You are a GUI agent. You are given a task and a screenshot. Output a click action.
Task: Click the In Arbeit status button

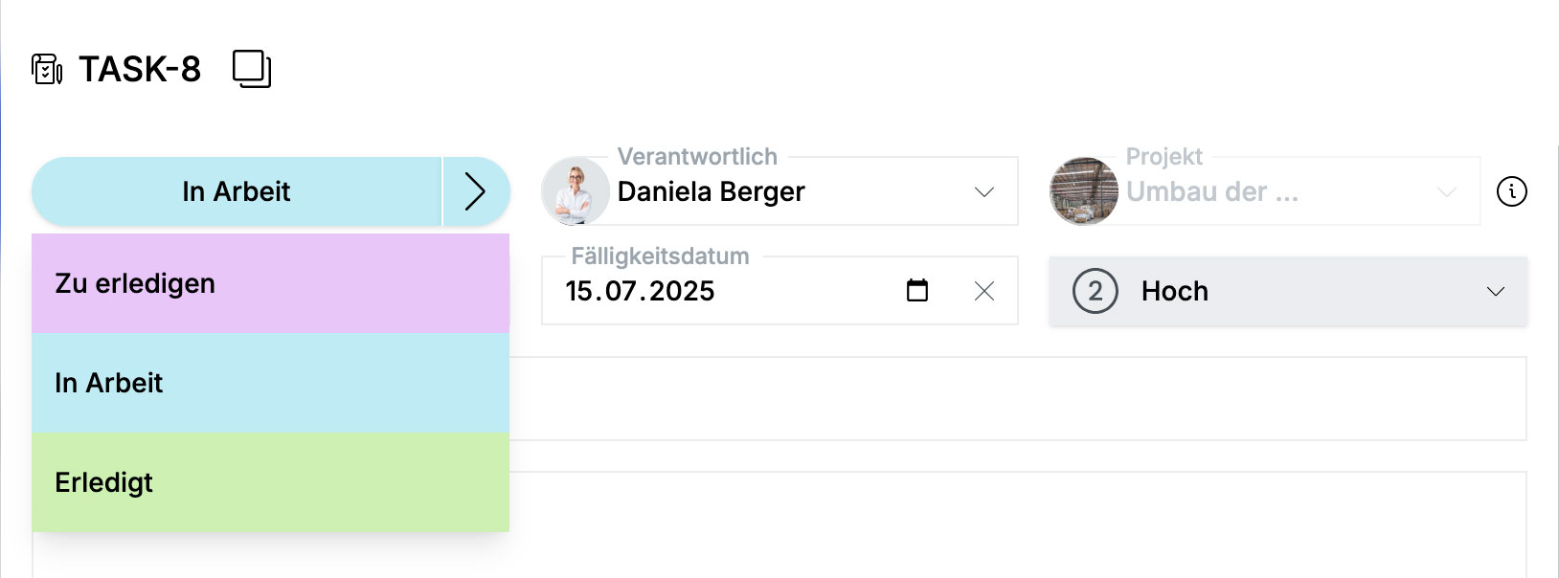click(237, 191)
